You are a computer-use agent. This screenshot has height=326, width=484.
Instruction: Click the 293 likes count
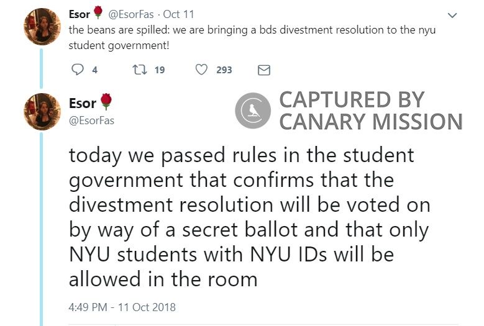pyautogui.click(x=224, y=70)
